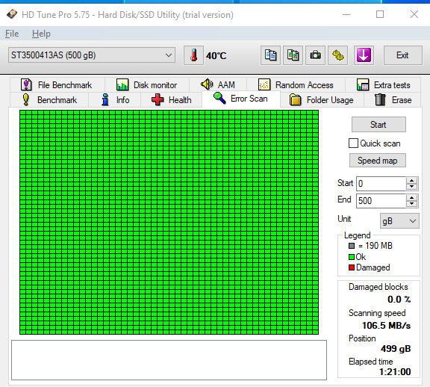Start the error scan
The width and height of the screenshot is (430, 387).
click(378, 125)
